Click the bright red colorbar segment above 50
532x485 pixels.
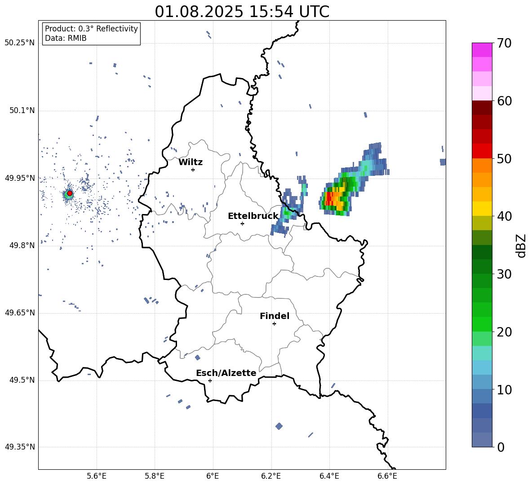pyautogui.click(x=482, y=151)
